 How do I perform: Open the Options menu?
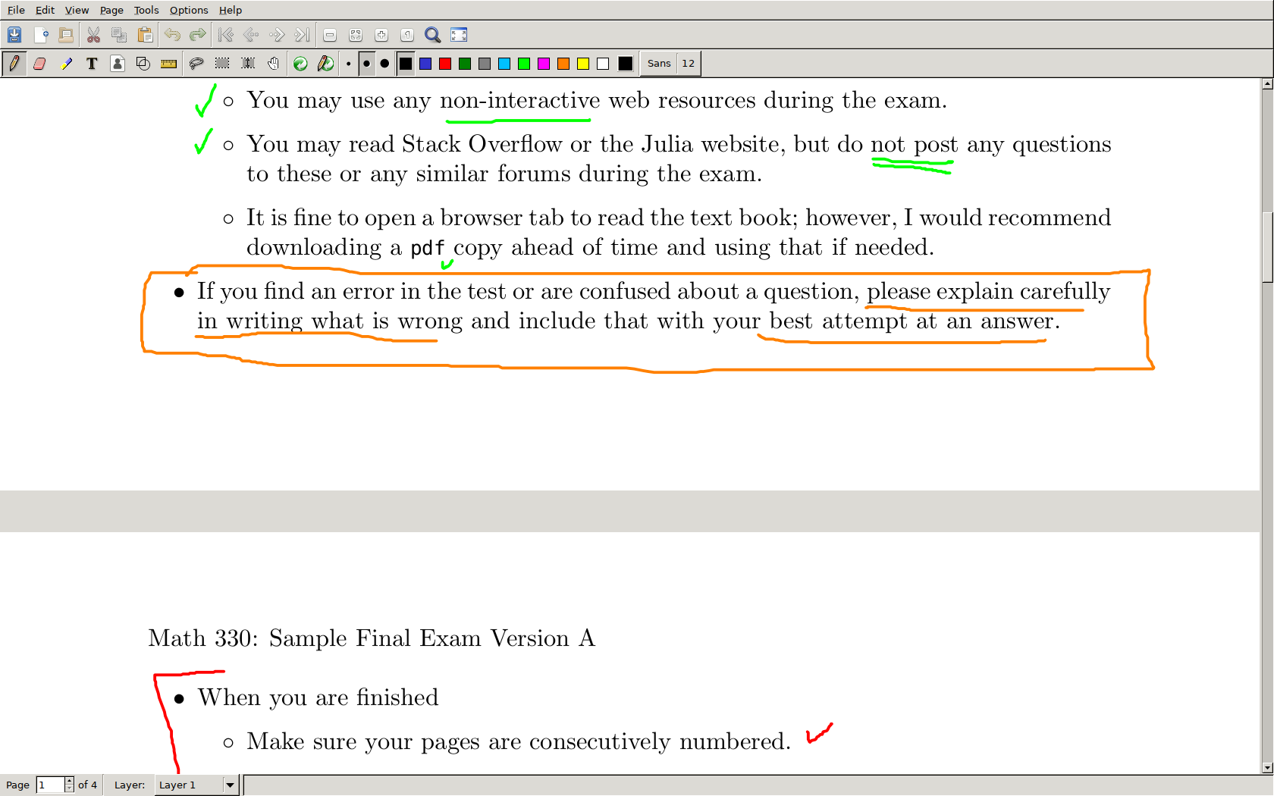[189, 10]
